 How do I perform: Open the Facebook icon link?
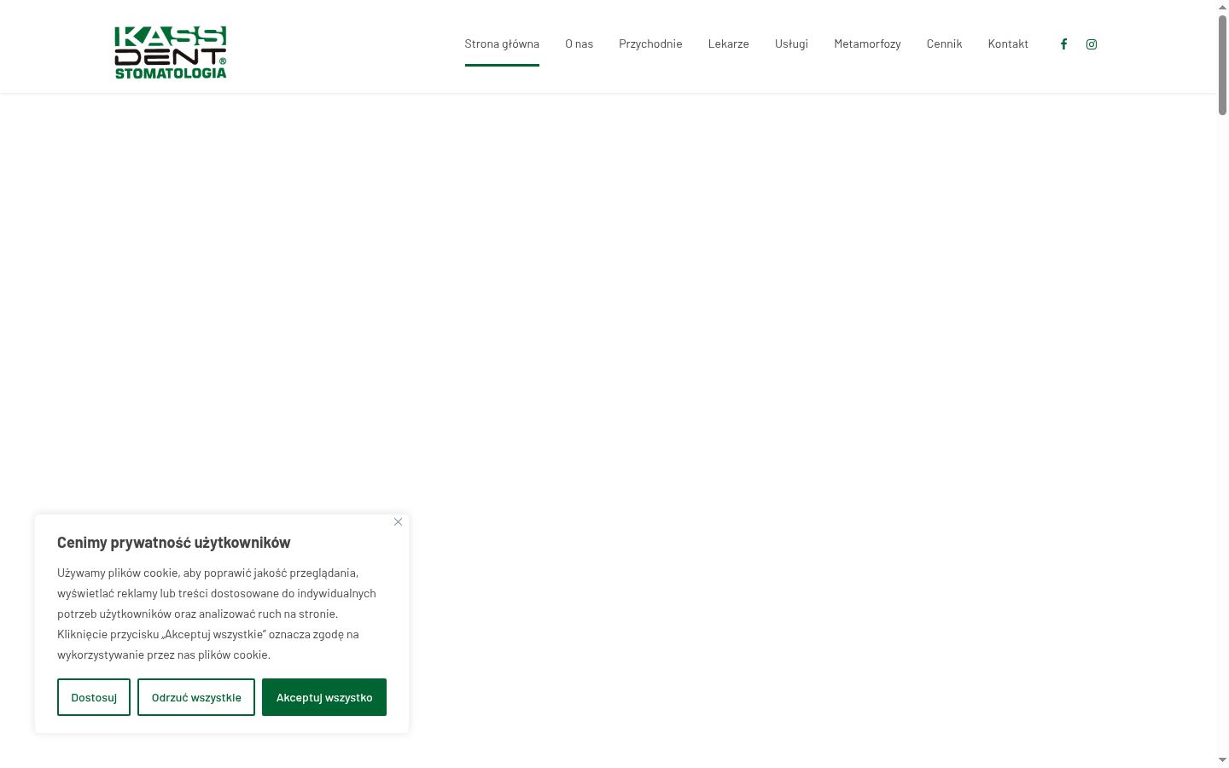click(1063, 44)
